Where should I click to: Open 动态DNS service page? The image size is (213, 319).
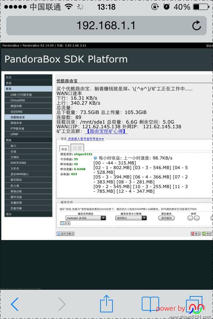tap(28, 112)
